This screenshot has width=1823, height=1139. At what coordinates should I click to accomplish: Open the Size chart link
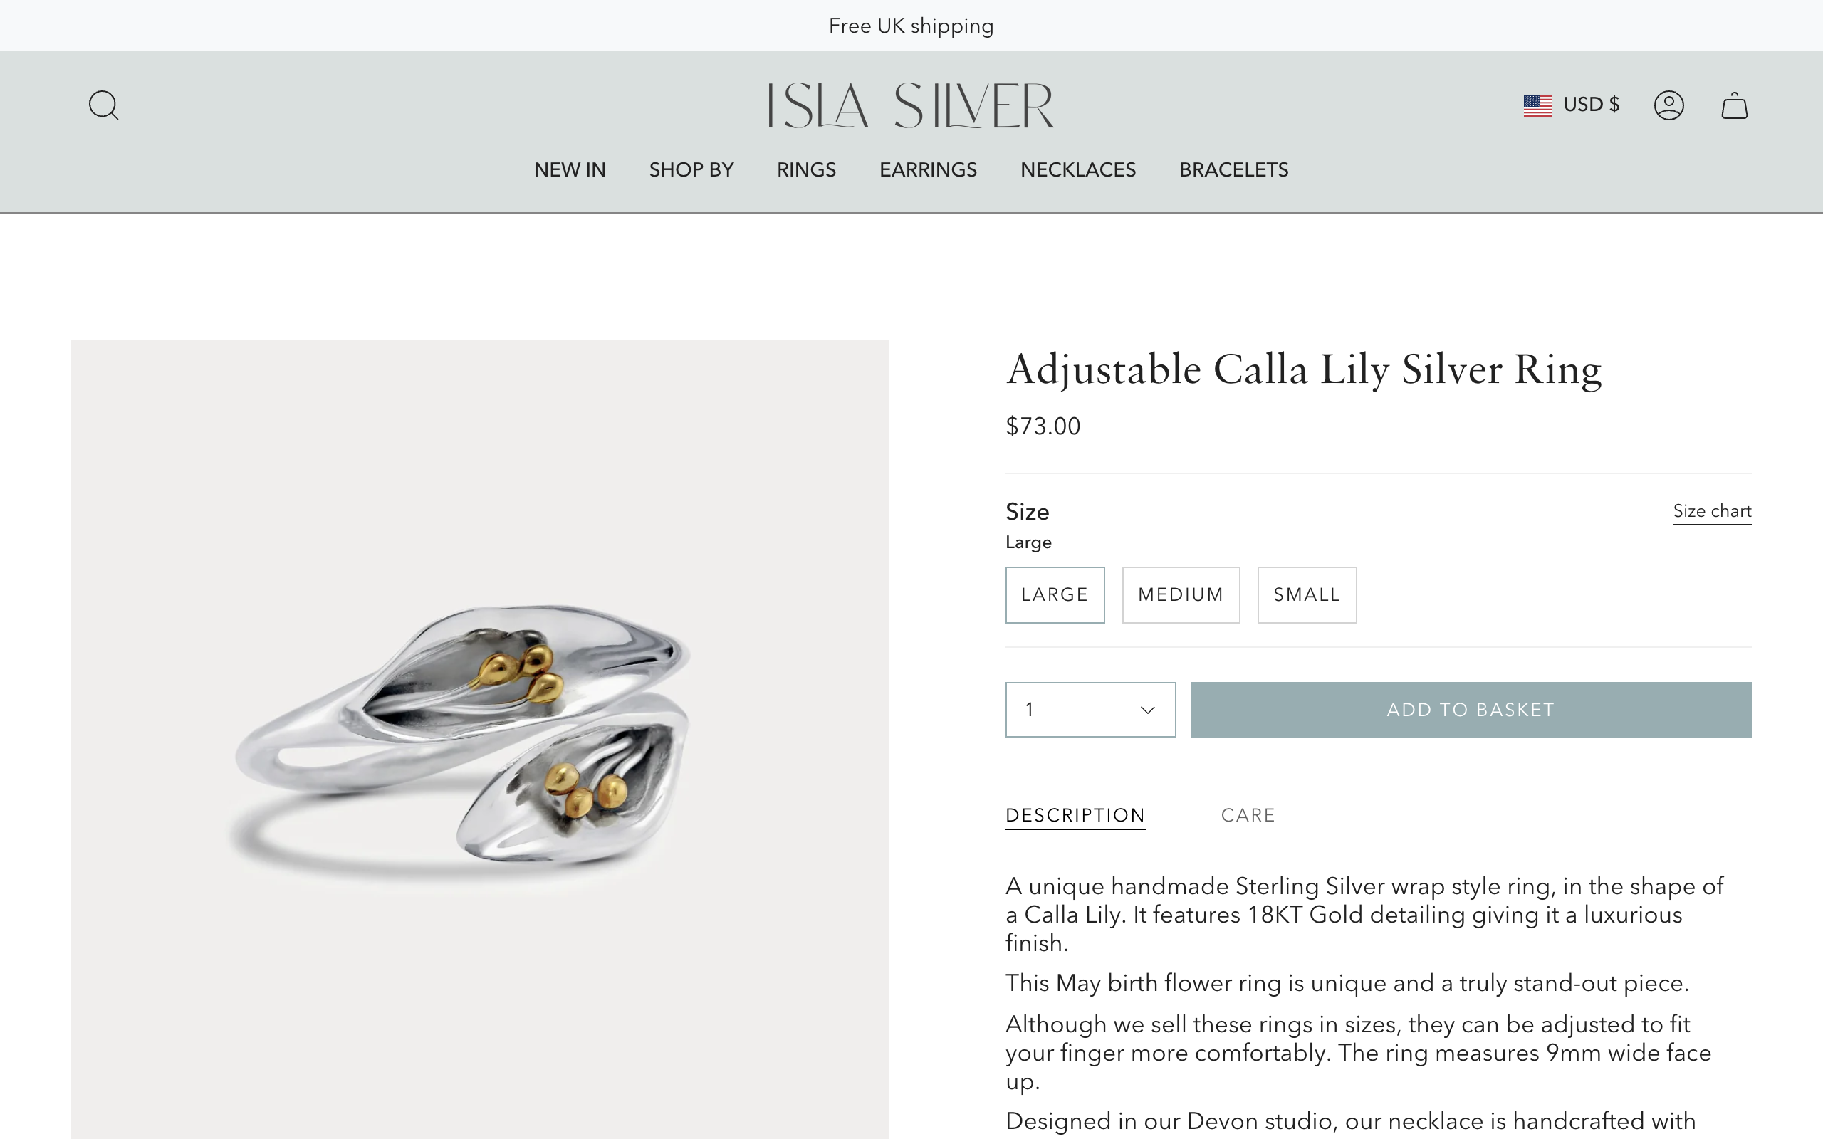pyautogui.click(x=1712, y=510)
